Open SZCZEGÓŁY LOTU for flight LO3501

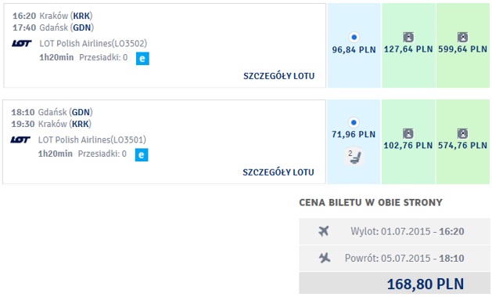278,172
